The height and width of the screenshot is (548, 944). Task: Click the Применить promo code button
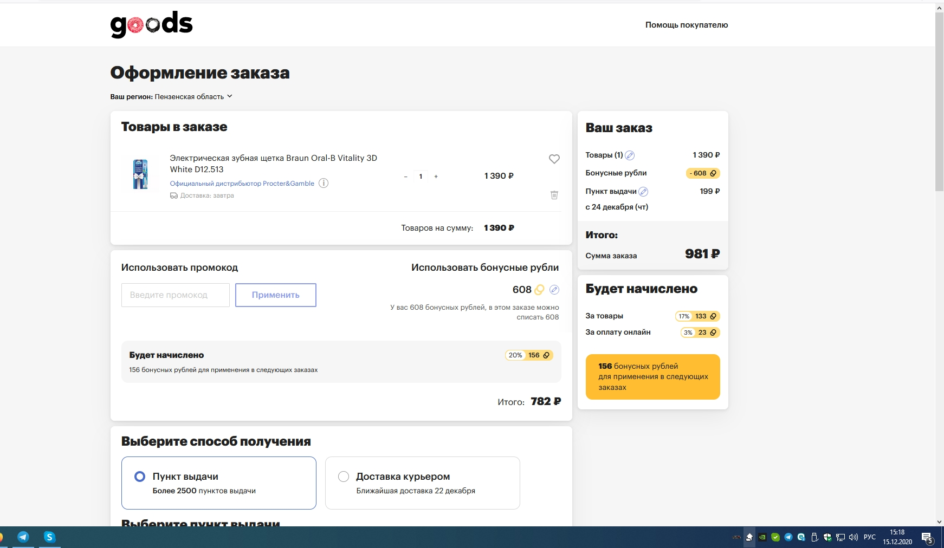coord(276,295)
